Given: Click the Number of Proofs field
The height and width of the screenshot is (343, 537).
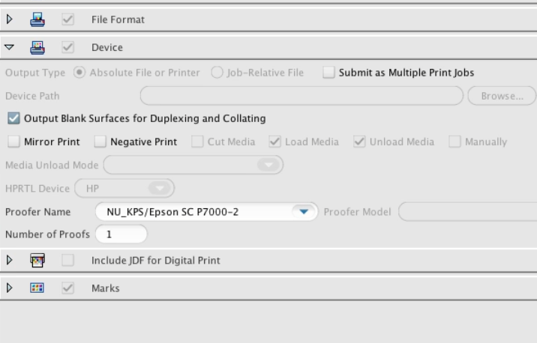Looking at the screenshot, I should pyautogui.click(x=121, y=234).
